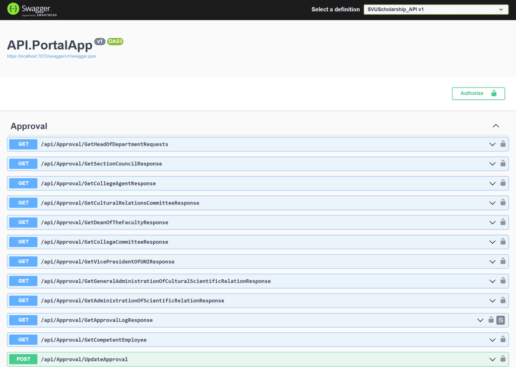516x367 pixels.
Task: Click lock icon on GetCompetentEmployee row
Action: 503,339
